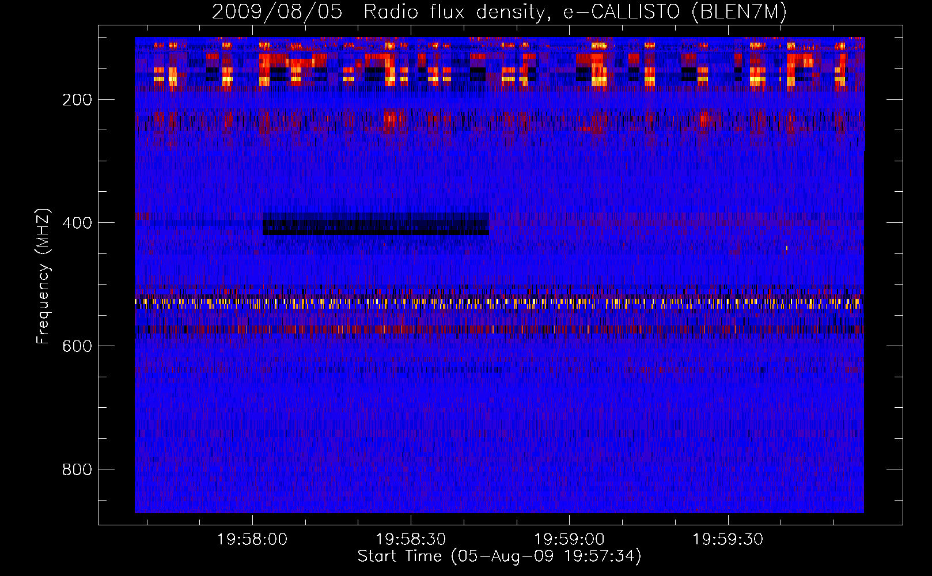Click the 200 frequency tick label
This screenshot has width=932, height=576.
click(x=77, y=100)
